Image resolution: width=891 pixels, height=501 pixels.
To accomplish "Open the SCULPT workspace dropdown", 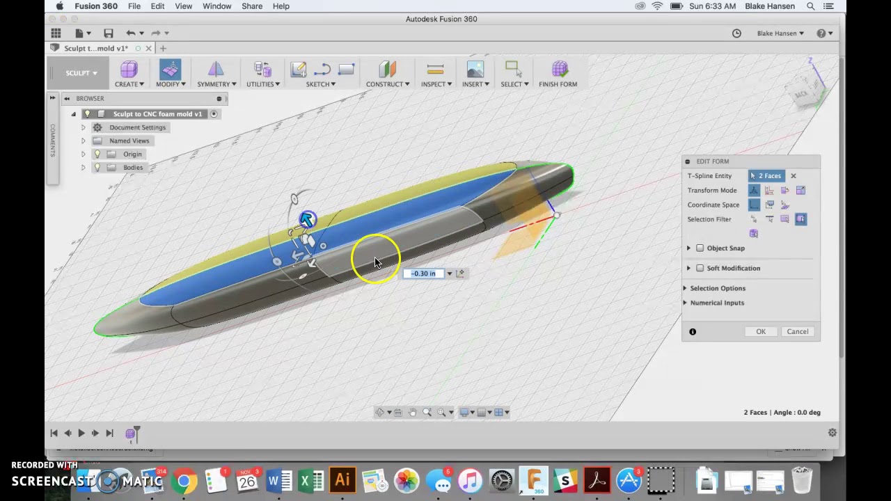I will (x=81, y=73).
